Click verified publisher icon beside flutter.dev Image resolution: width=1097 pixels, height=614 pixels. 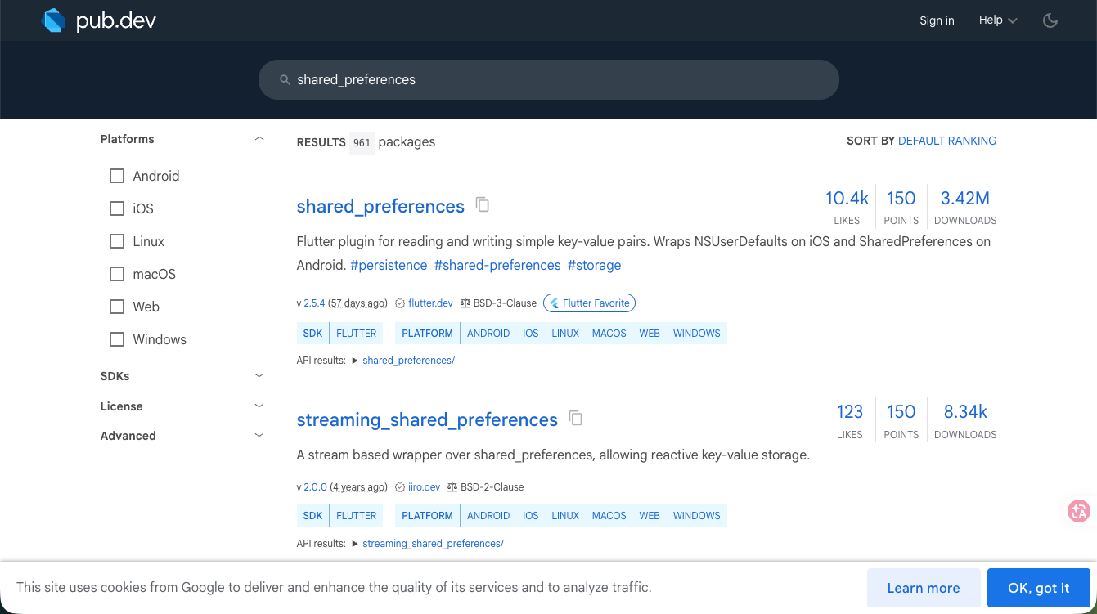coord(400,303)
